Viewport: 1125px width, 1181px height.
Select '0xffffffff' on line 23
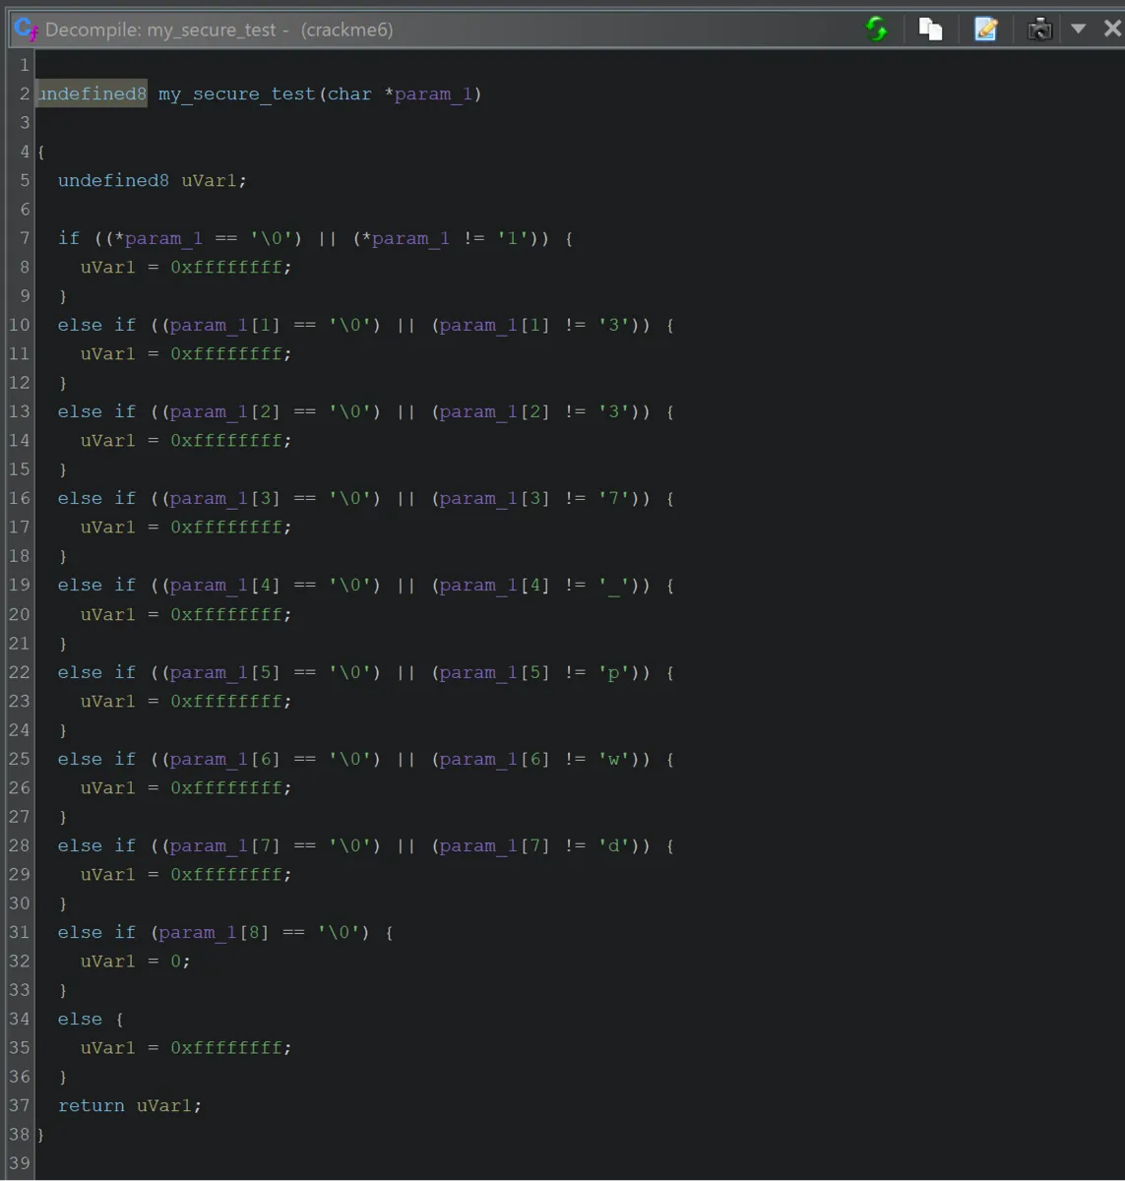tap(225, 701)
